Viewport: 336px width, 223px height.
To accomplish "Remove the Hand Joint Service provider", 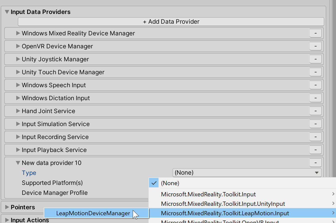I will [x=315, y=111].
